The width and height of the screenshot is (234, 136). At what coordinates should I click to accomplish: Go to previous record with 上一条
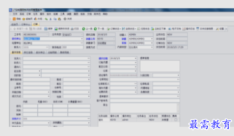(x=87, y=29)
